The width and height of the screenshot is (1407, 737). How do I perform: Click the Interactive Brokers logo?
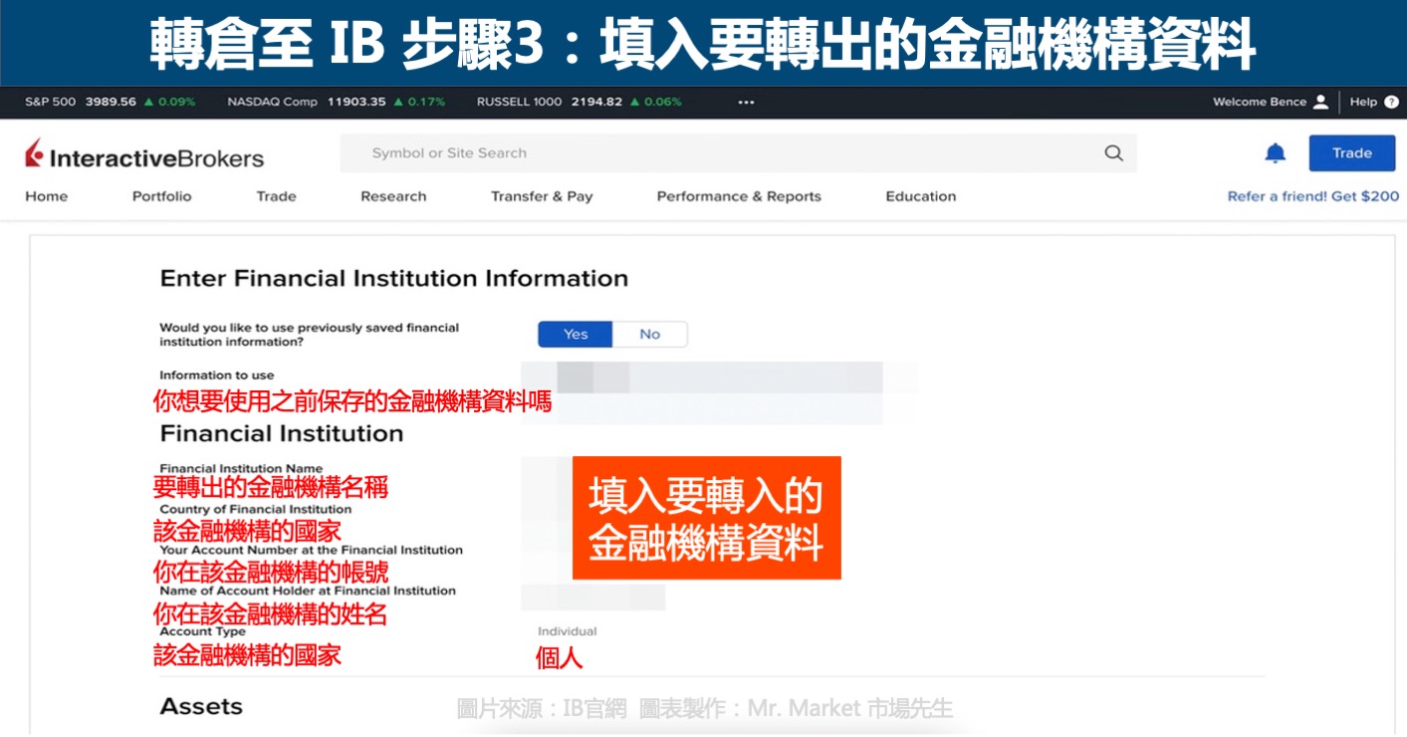[x=144, y=155]
